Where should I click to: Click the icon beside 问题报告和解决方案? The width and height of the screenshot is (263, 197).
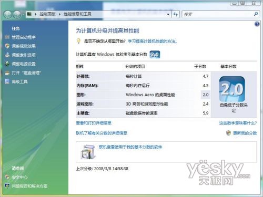point(7,186)
